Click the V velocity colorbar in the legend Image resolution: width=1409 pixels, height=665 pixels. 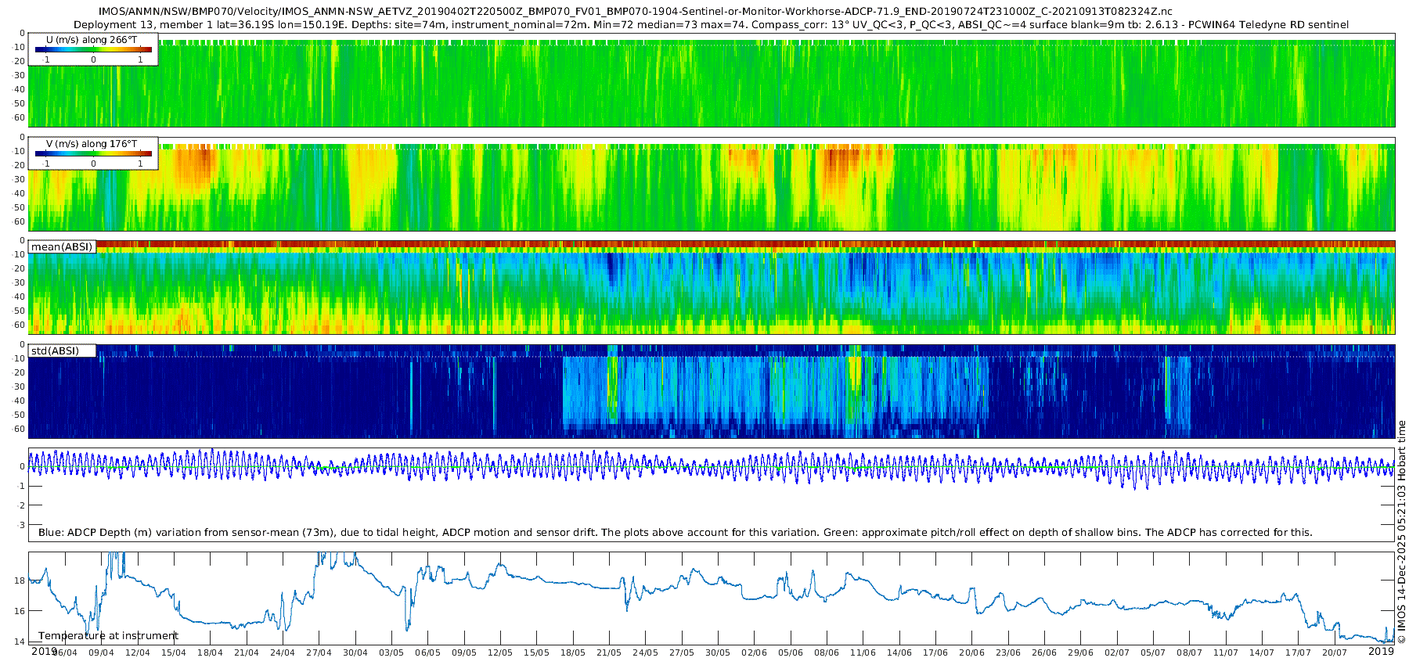pos(93,154)
